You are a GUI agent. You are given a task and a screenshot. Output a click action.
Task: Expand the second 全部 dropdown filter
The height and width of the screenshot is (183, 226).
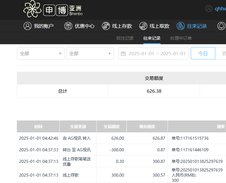point(90,53)
